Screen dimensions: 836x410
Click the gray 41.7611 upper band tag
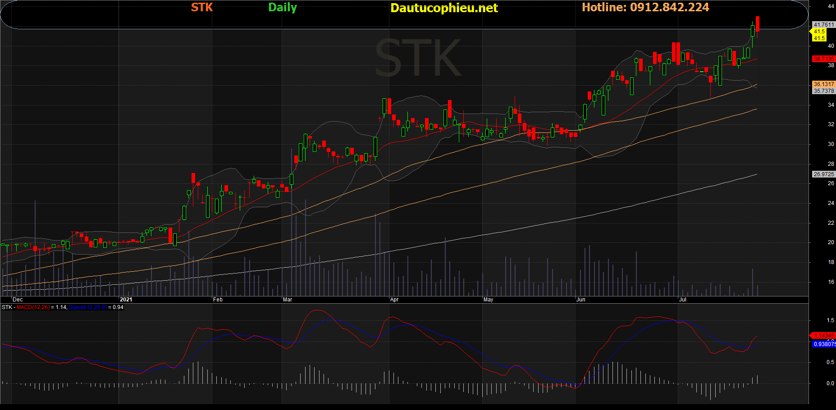(823, 25)
